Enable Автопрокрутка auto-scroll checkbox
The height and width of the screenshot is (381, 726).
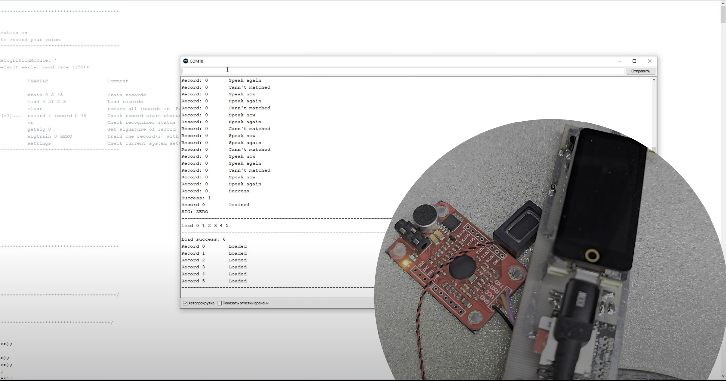pos(186,303)
